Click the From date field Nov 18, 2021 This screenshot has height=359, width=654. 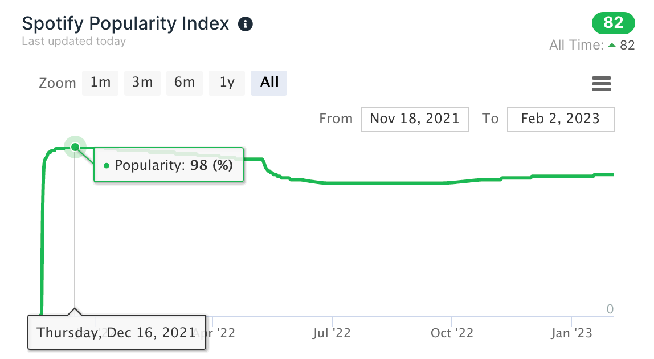[x=415, y=119]
